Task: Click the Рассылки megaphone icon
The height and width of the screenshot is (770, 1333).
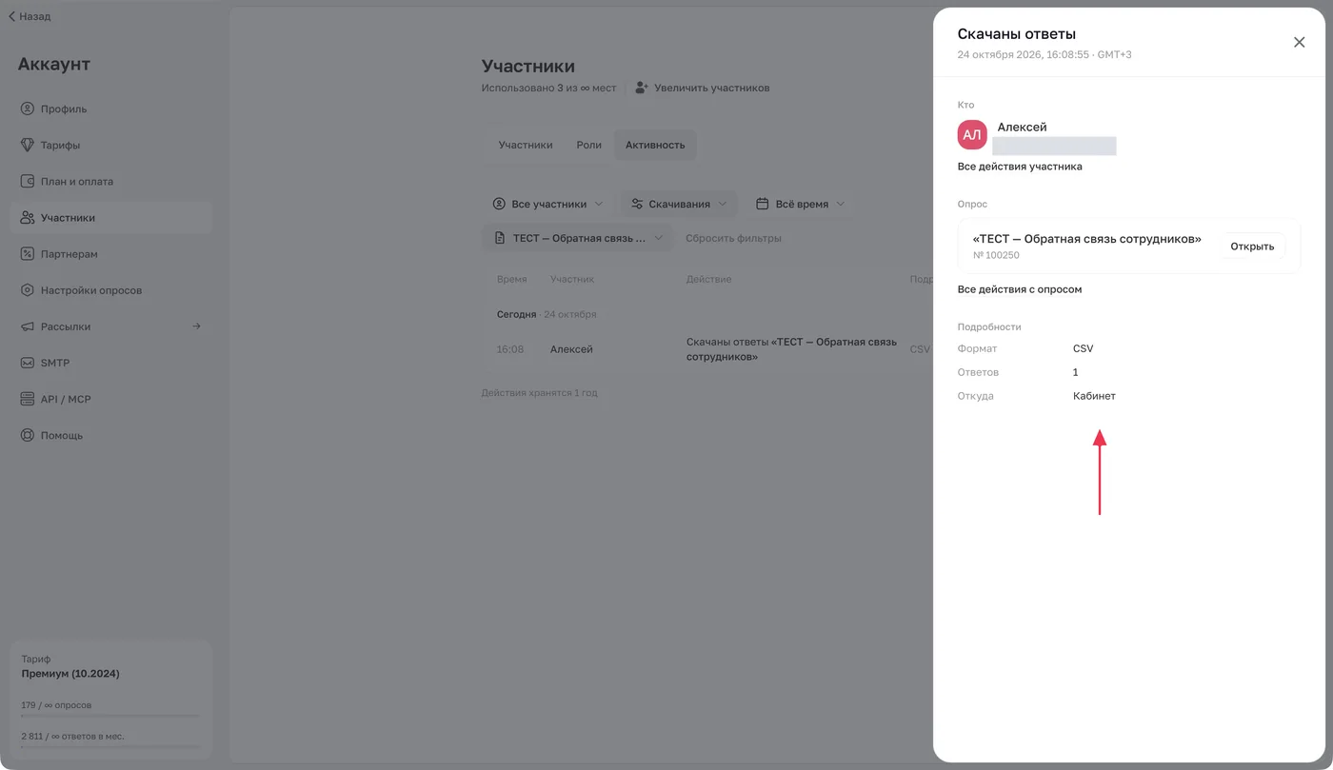Action: pyautogui.click(x=28, y=326)
